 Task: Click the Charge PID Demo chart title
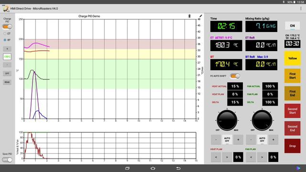tap(89, 16)
